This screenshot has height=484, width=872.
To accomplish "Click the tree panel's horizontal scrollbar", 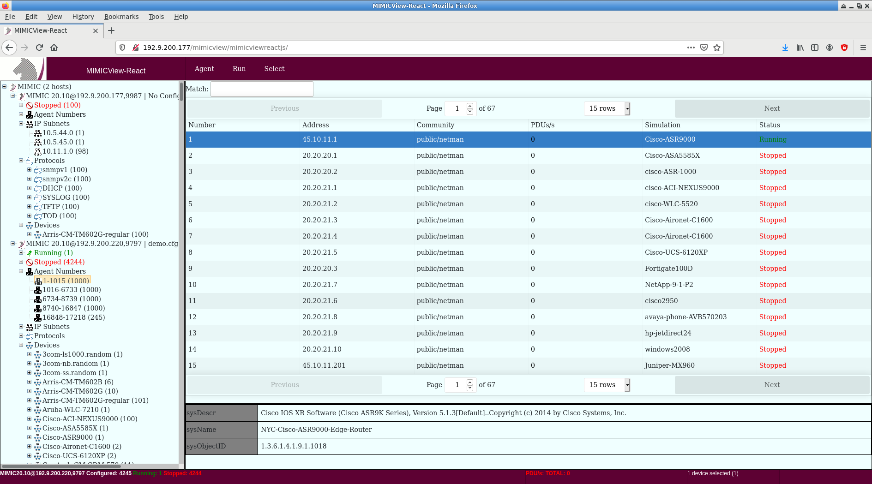I will pos(61,466).
